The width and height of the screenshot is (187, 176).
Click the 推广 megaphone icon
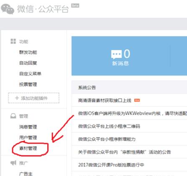click(x=13, y=163)
